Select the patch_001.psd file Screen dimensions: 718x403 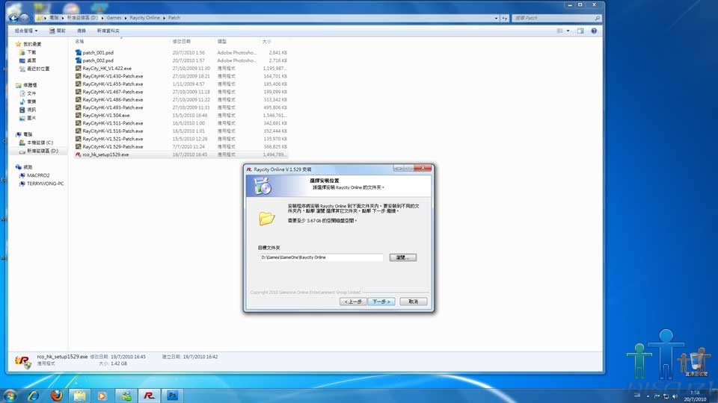(97, 52)
